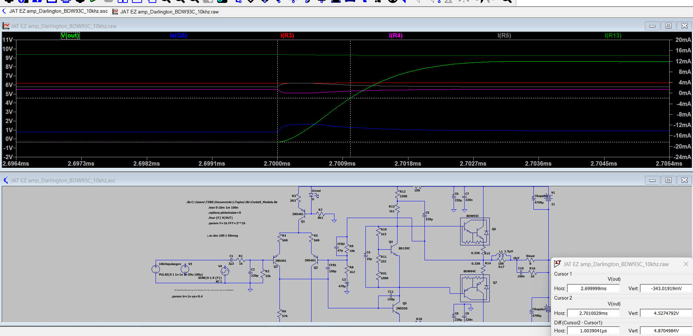Close the cursor readout panel

686,264
